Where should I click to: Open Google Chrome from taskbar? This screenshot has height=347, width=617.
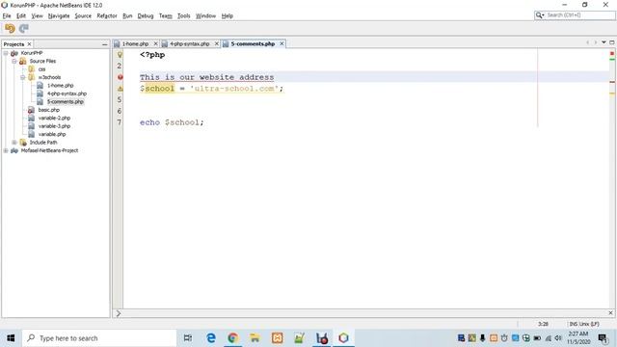point(233,338)
